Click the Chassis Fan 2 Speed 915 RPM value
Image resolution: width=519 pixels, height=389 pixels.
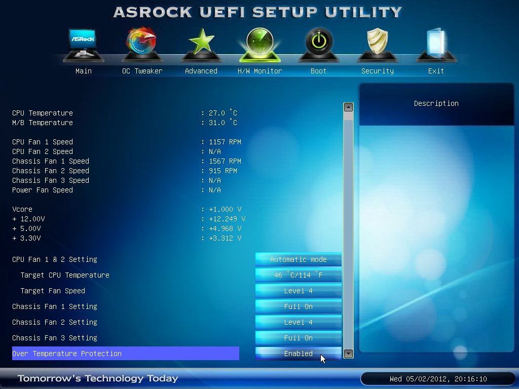click(x=223, y=171)
